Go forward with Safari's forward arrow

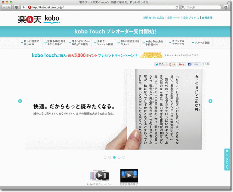pos(9,7)
